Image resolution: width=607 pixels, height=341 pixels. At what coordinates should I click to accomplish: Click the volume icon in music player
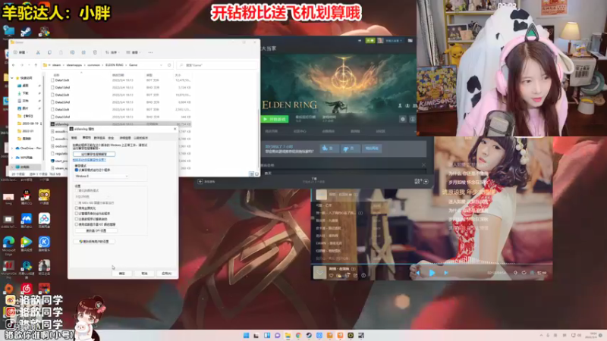(x=515, y=273)
